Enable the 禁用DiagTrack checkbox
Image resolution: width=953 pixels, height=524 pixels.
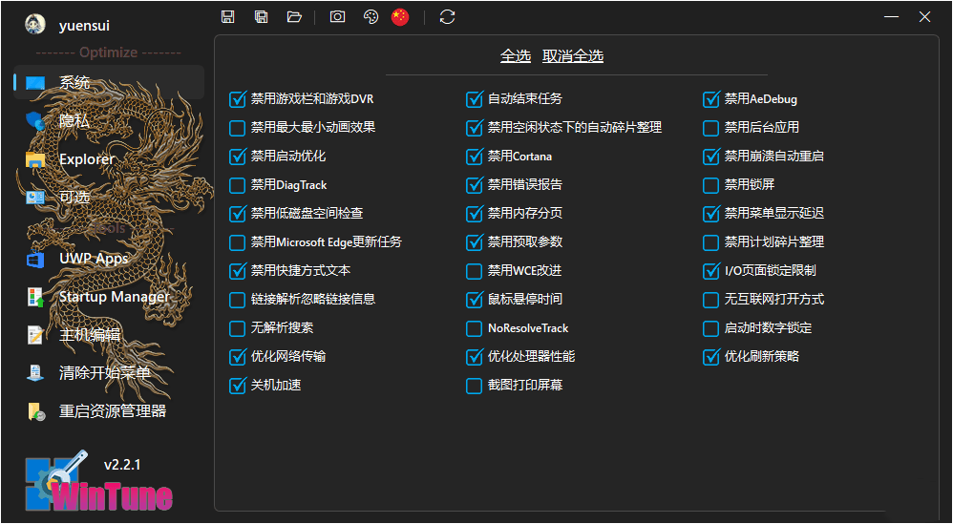pos(237,185)
